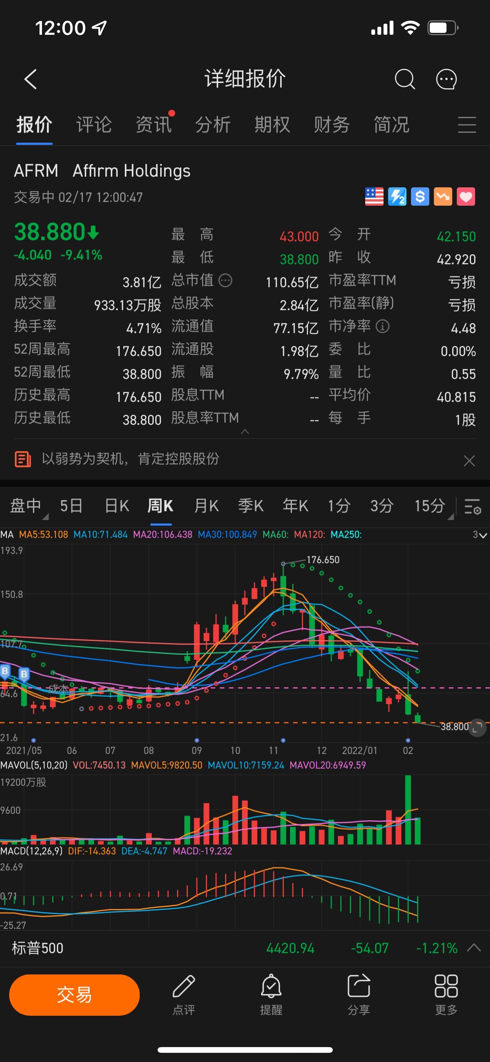
Task: Select the 5日 chart period
Action: [x=71, y=506]
